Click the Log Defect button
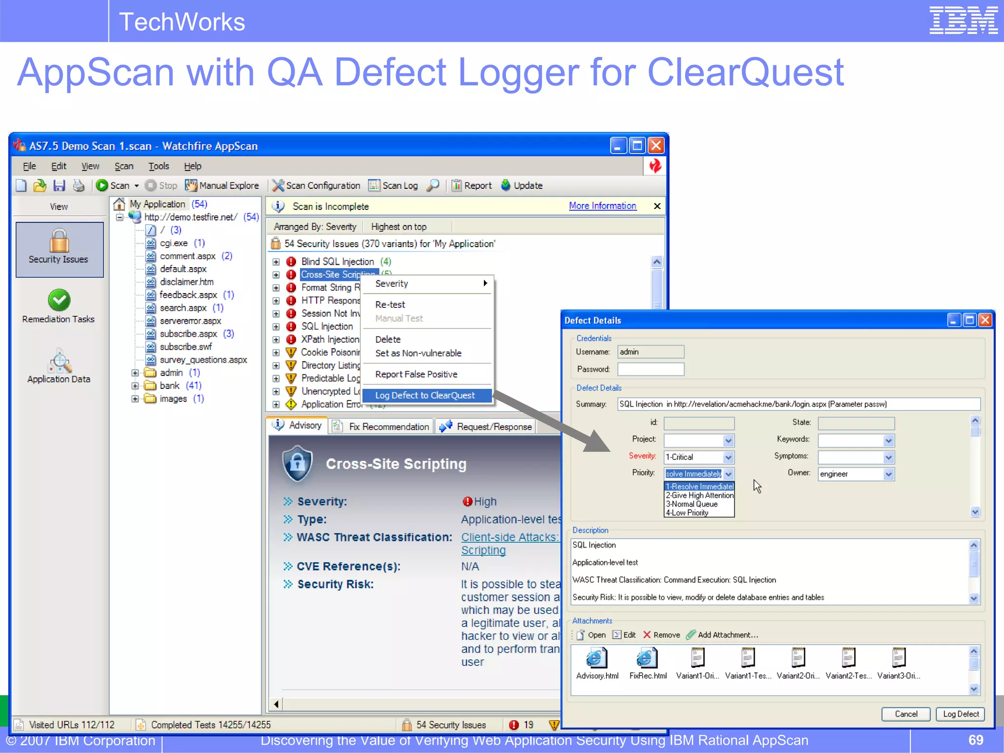The height and width of the screenshot is (753, 1004). 960,714
